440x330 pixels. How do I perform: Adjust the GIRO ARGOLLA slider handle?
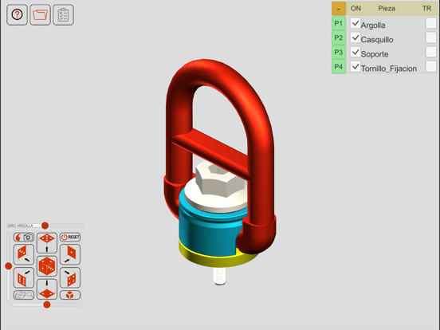(x=45, y=226)
